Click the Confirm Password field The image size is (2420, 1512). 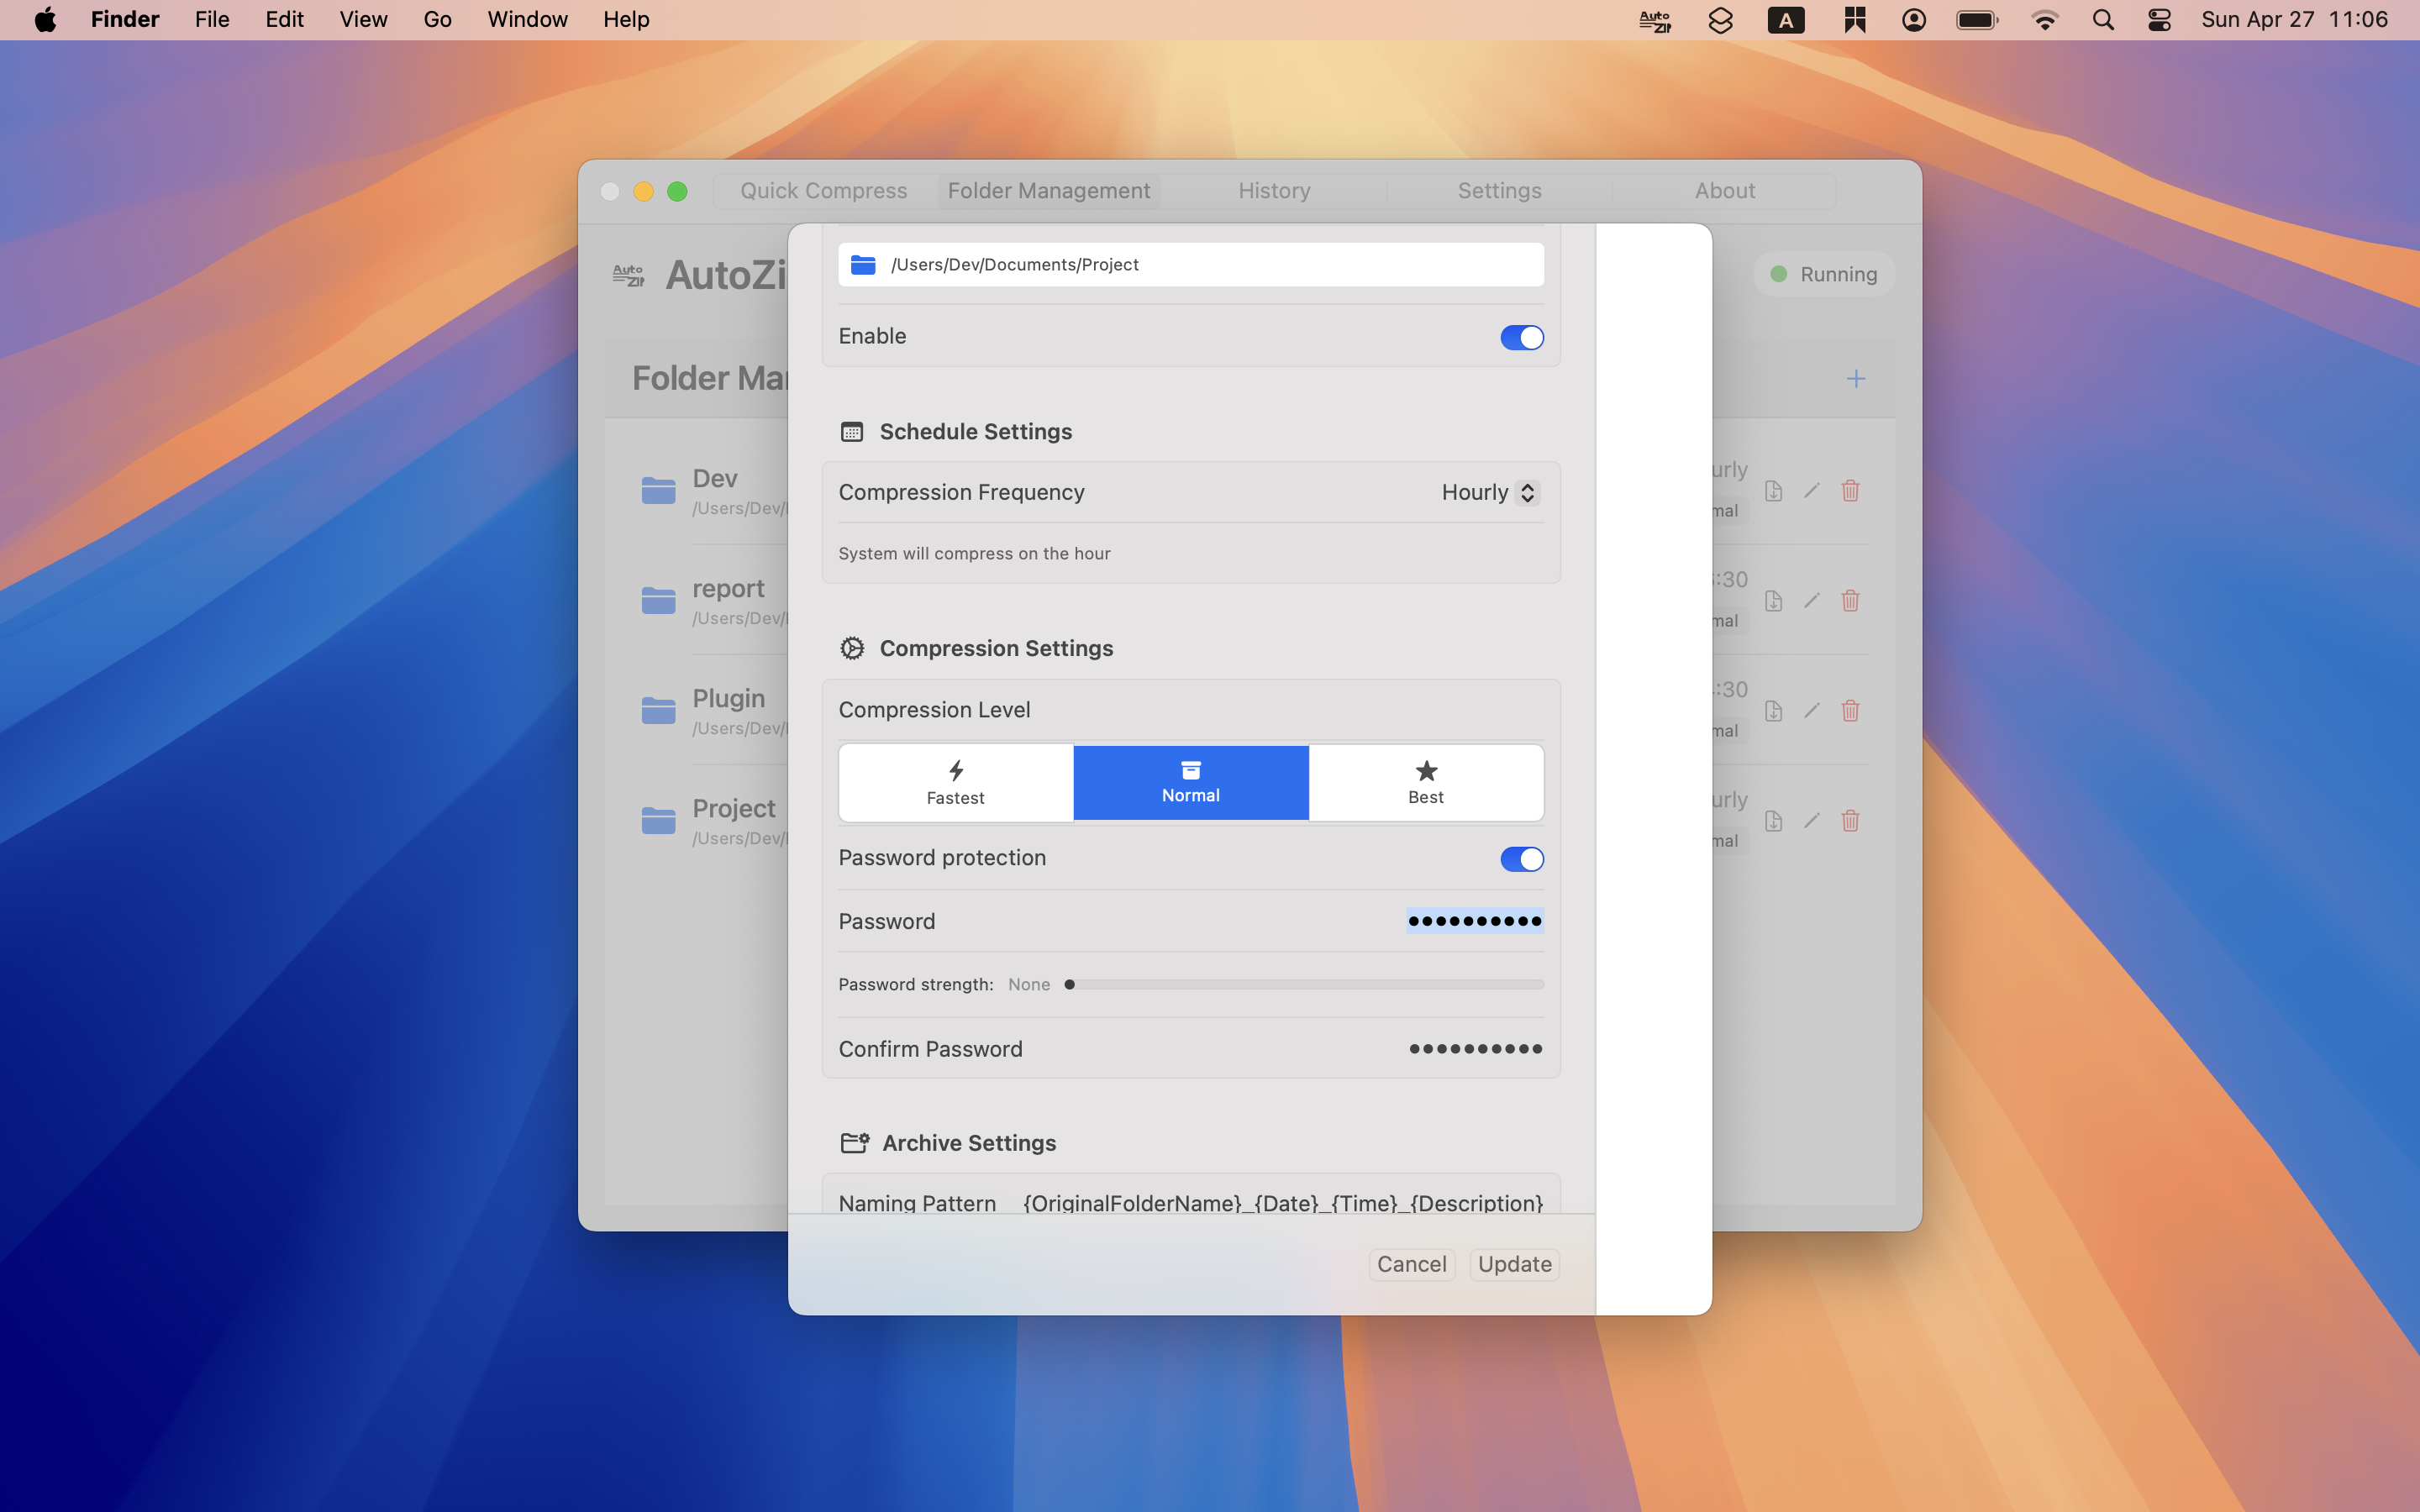(1475, 1049)
